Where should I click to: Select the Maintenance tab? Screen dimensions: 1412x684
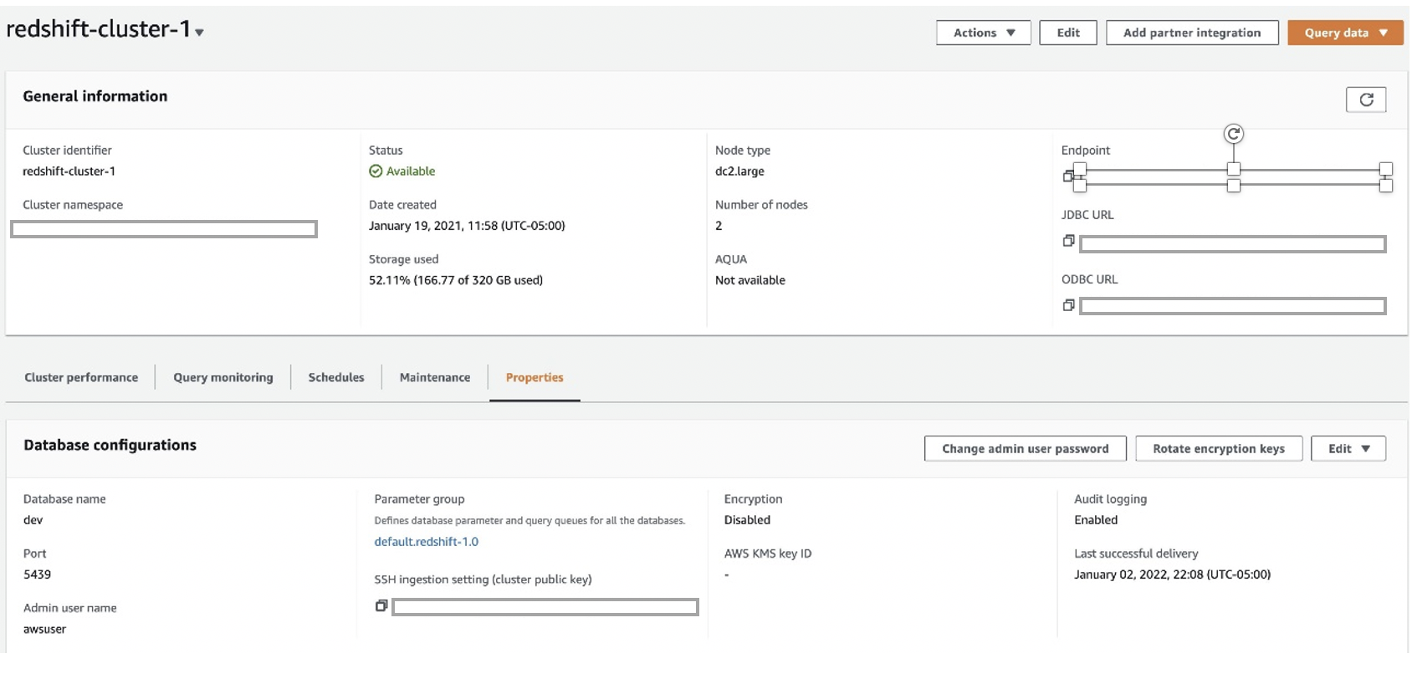point(435,377)
